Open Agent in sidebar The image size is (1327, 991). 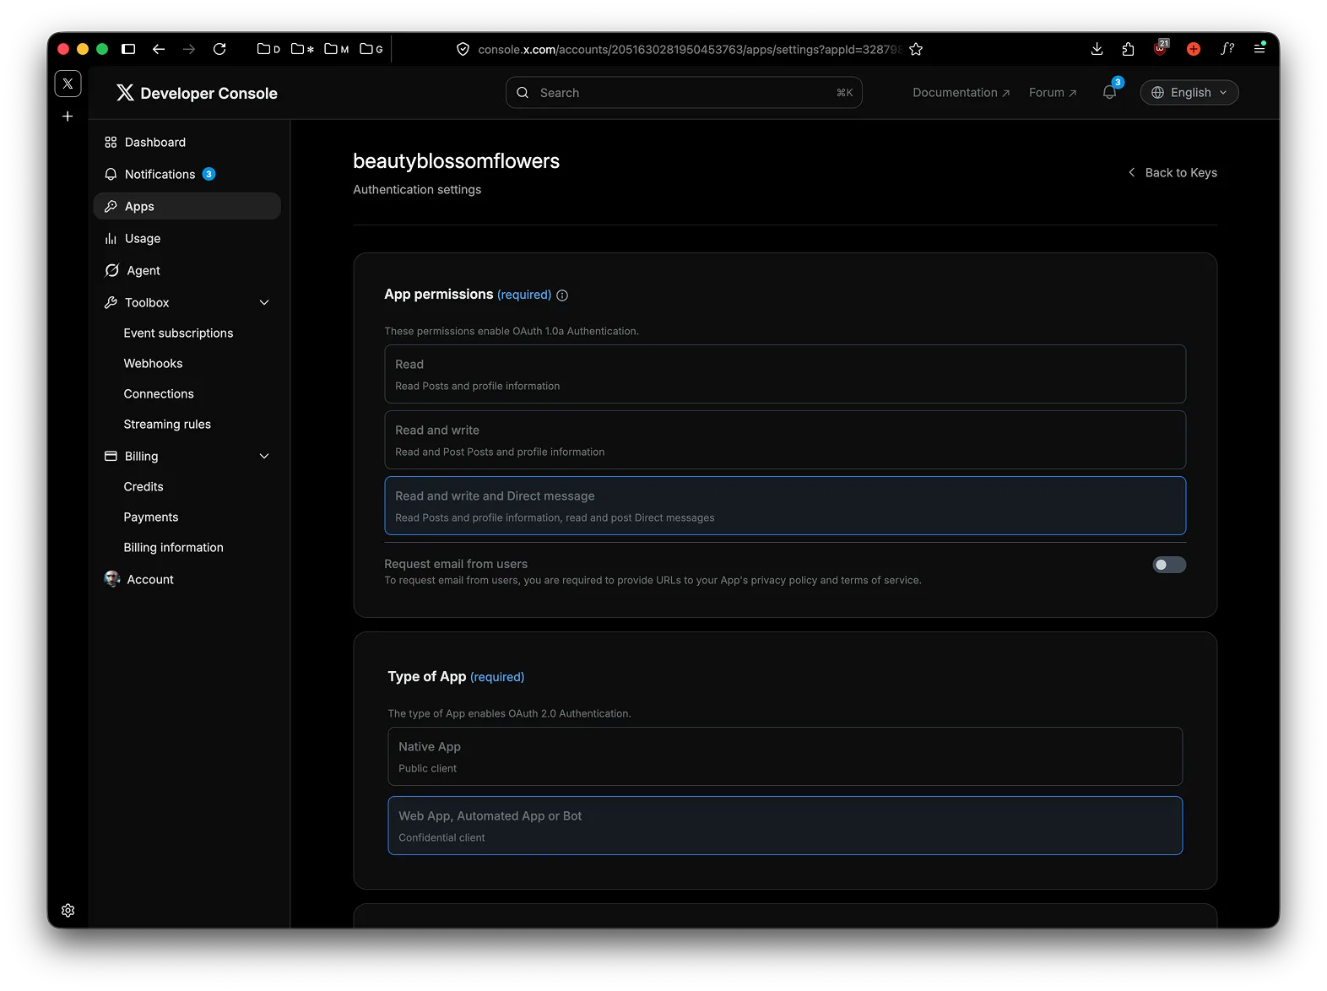(x=187, y=270)
